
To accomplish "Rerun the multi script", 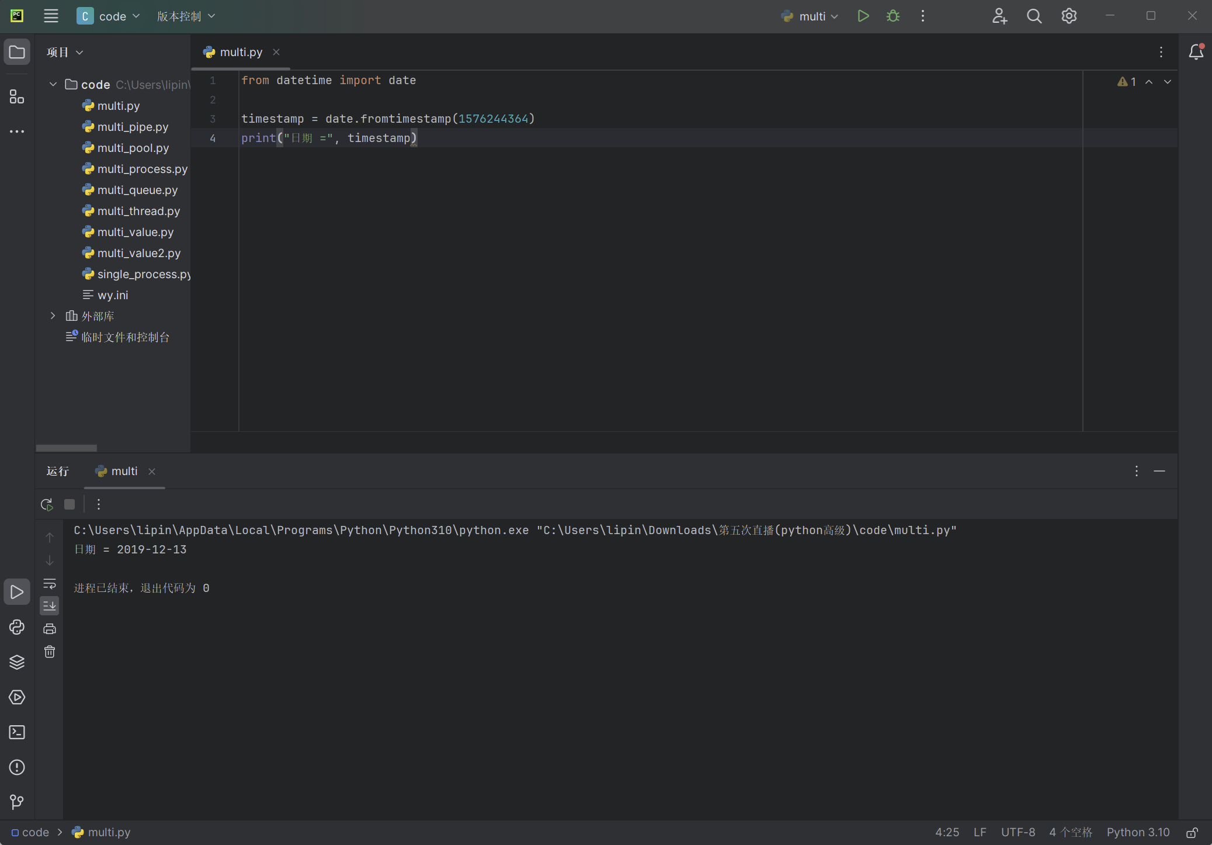I will pyautogui.click(x=47, y=504).
